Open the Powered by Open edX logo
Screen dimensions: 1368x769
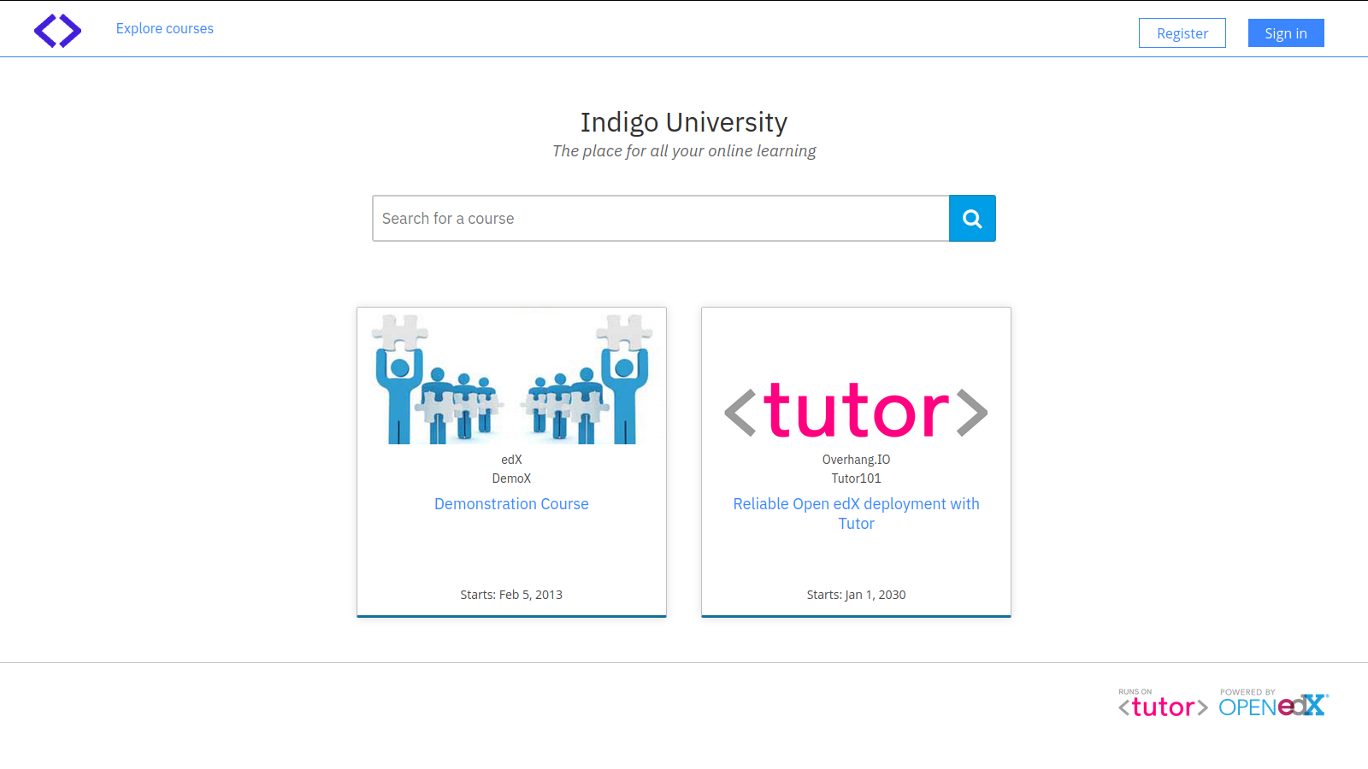click(x=1274, y=703)
